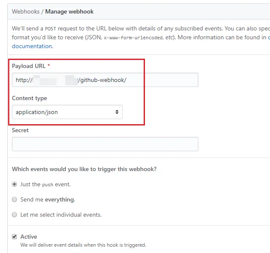Toggle the Active checkbox
This screenshot has width=270, height=253.
(15, 237)
